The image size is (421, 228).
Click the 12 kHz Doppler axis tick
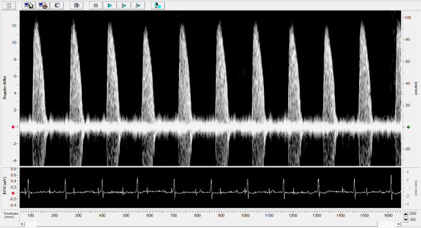14,26
